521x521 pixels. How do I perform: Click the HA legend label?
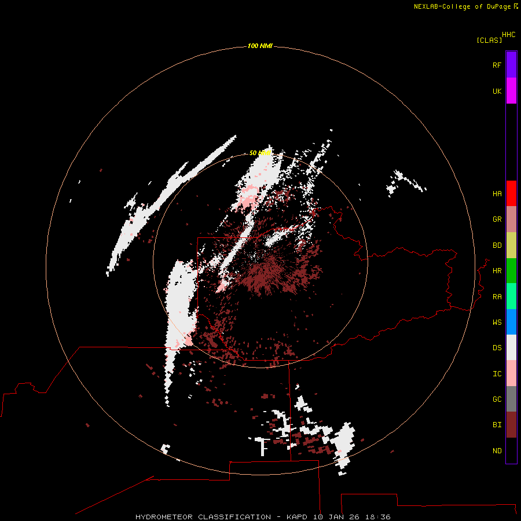pos(497,194)
